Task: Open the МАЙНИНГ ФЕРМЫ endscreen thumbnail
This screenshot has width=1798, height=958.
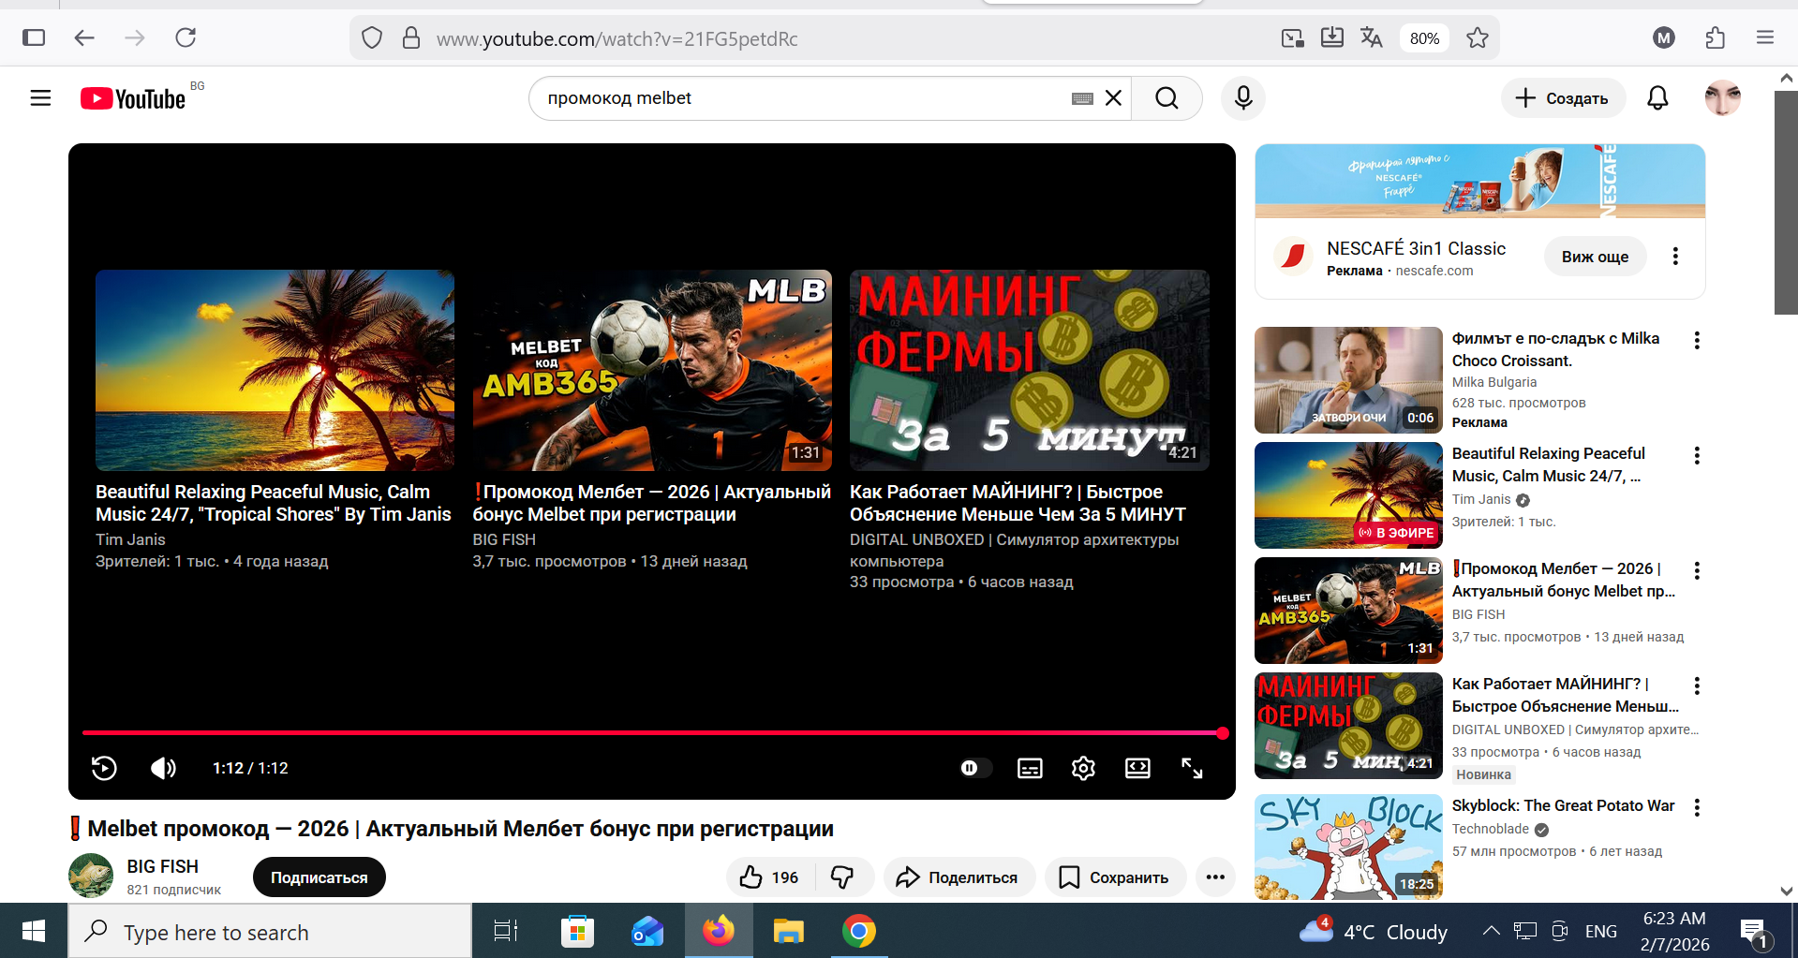Action: click(x=1029, y=370)
